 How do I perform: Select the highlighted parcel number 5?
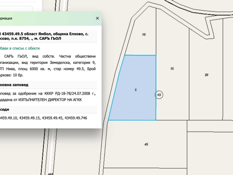coord(136,90)
